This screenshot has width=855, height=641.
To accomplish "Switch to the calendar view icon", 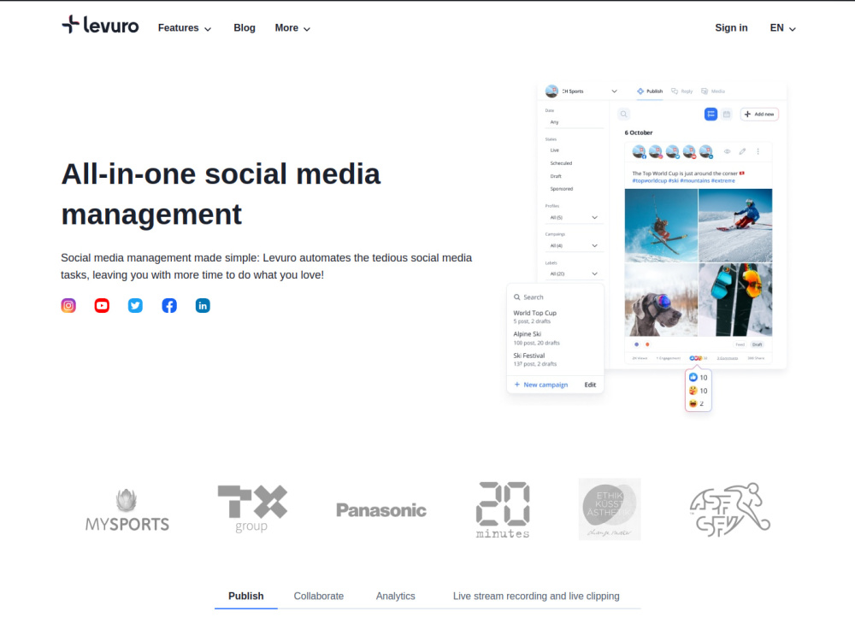I will click(x=726, y=114).
